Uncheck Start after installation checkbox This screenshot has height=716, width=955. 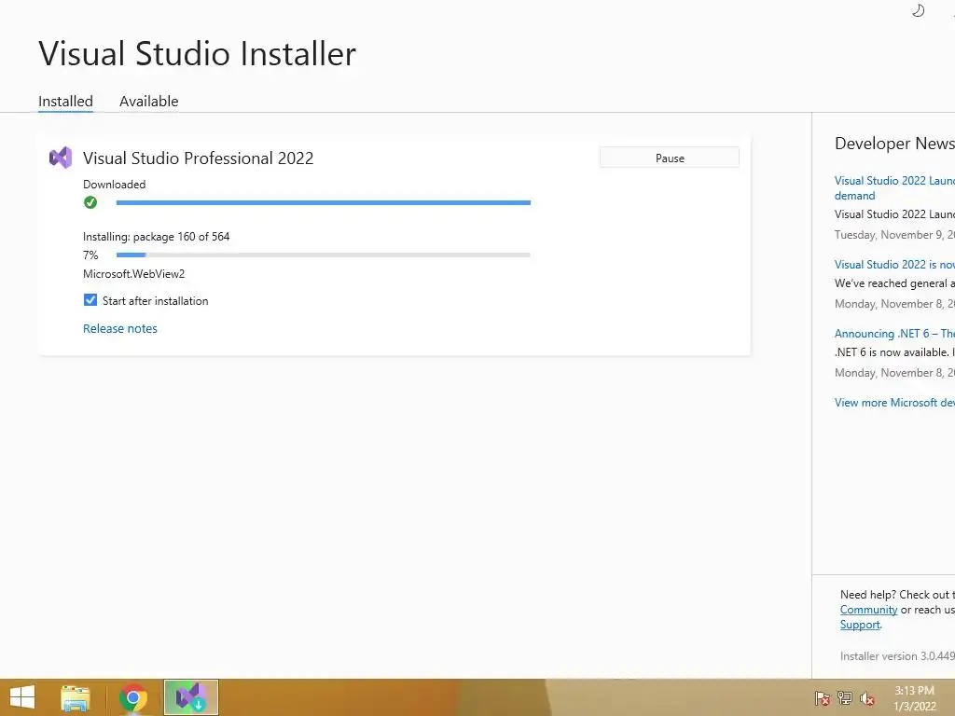point(90,300)
